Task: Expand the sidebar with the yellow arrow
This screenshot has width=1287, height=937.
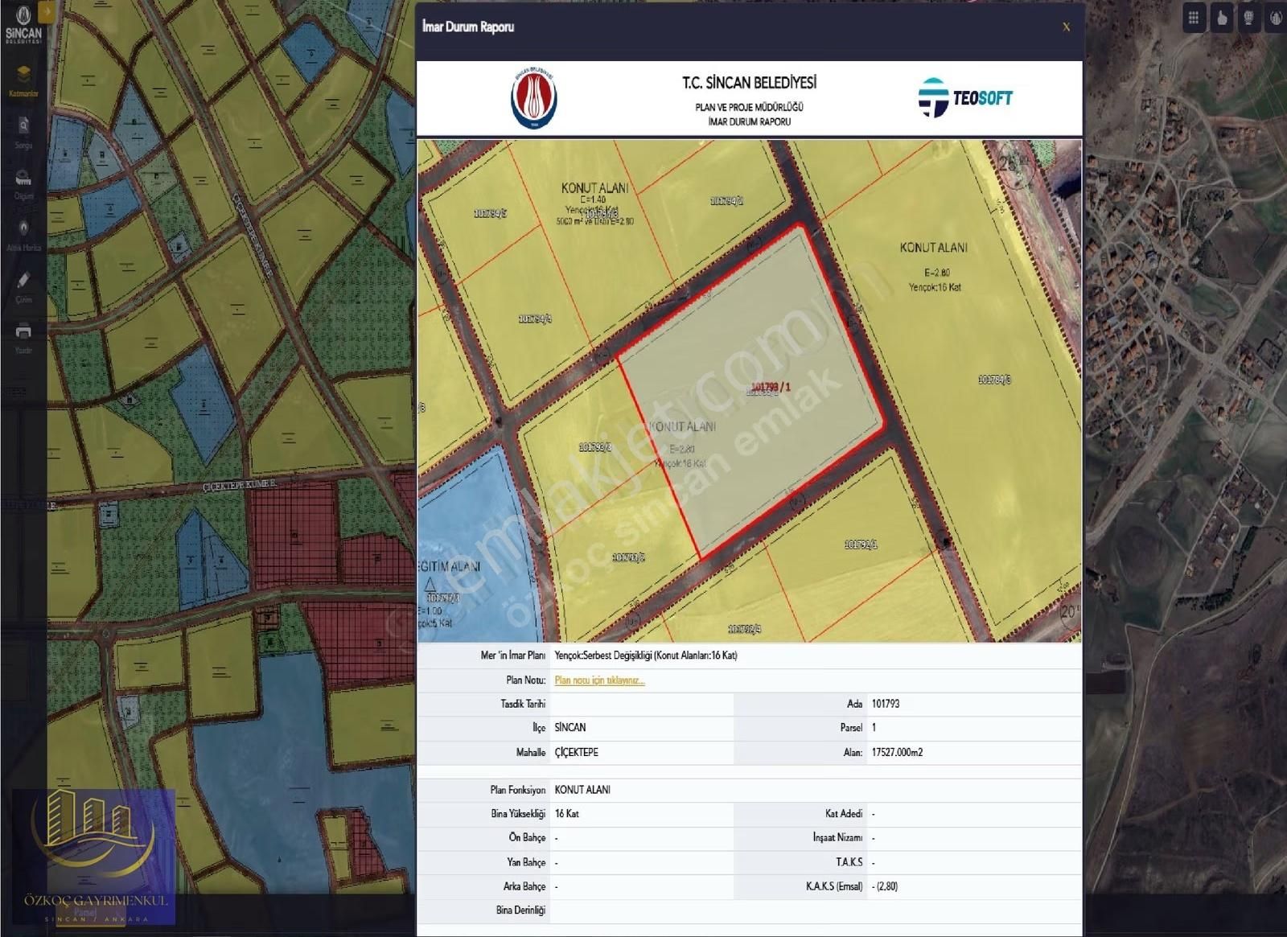Action: (x=47, y=11)
